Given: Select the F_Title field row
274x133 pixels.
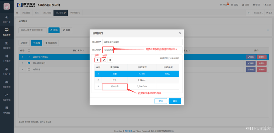Looking at the screenshot, I should [x=137, y=74].
